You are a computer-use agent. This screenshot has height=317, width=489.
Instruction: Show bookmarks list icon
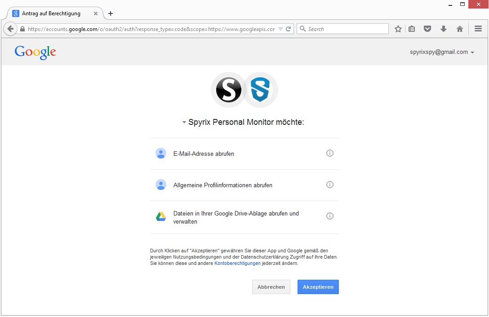point(412,29)
